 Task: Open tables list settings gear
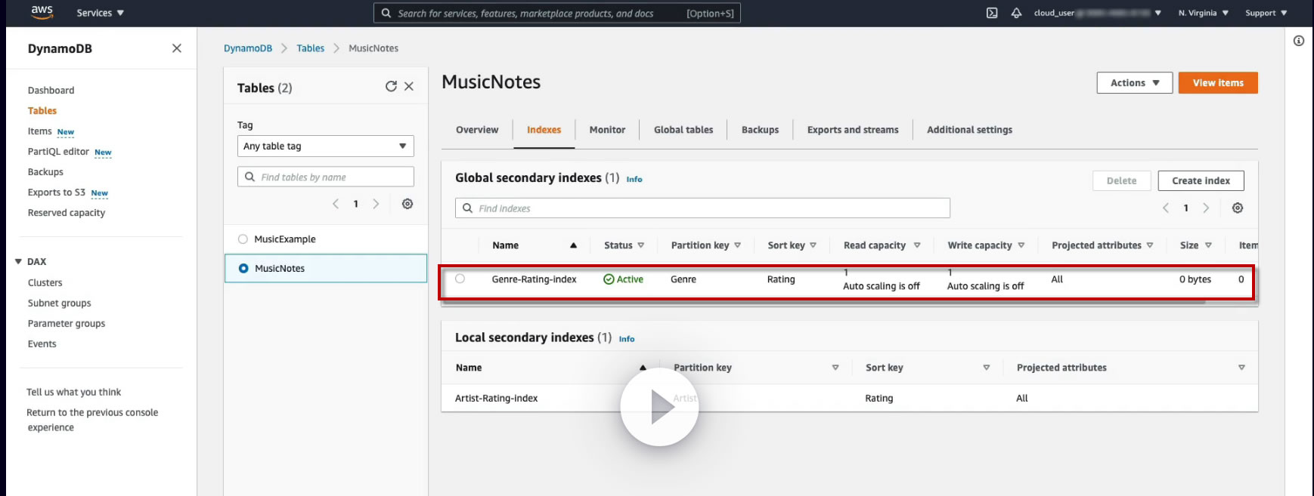click(x=408, y=204)
